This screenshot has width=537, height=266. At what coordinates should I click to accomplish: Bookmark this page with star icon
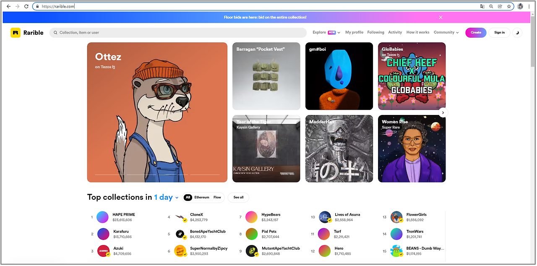click(x=509, y=6)
